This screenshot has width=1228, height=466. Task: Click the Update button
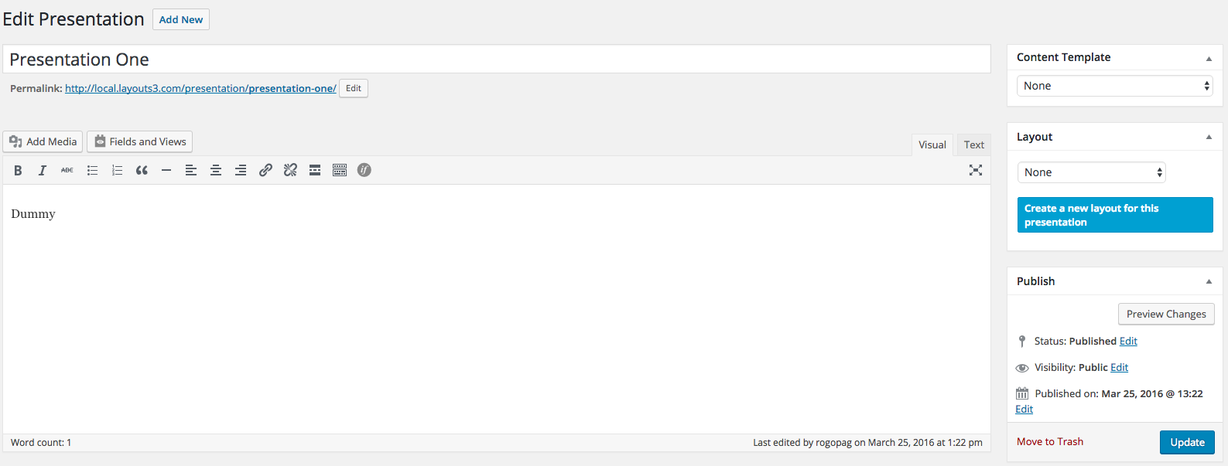pos(1187,442)
